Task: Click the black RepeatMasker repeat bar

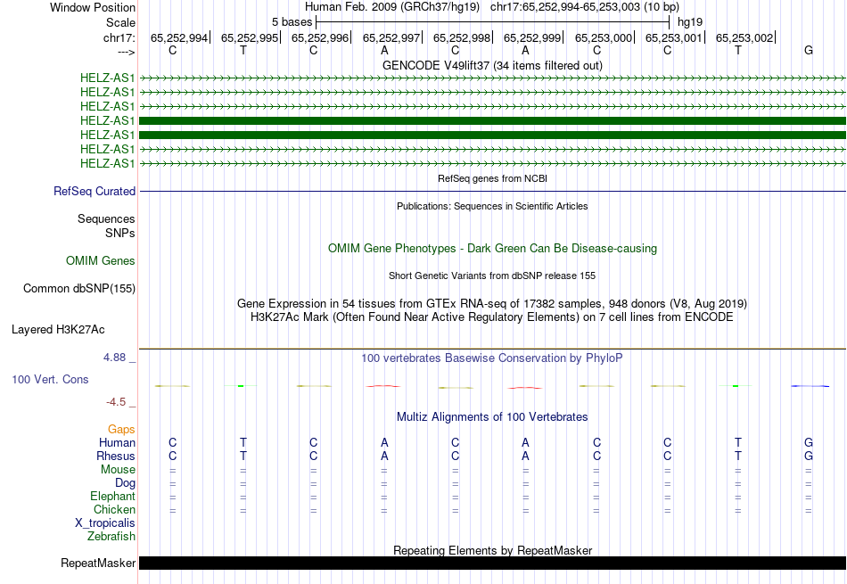Action: [492, 563]
